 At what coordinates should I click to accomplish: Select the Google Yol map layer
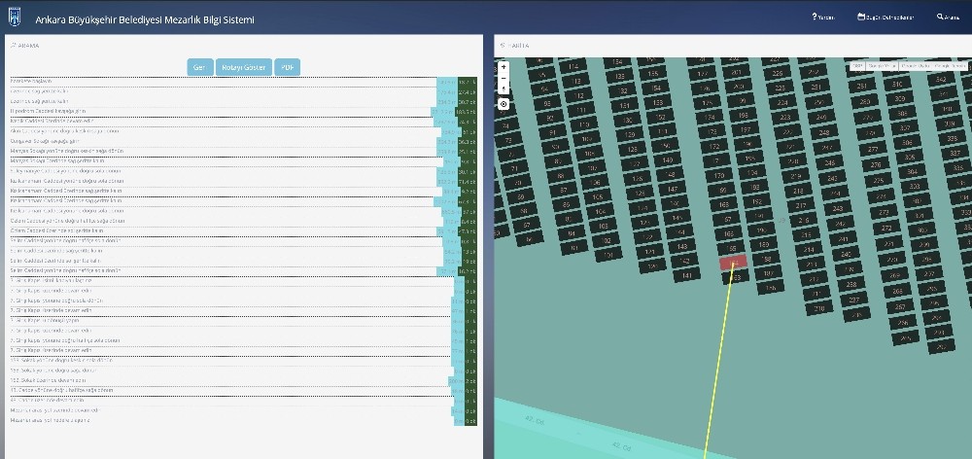(x=883, y=66)
